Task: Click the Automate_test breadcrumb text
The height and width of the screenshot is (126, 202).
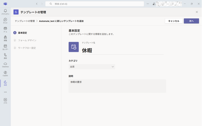Action: [61, 21]
